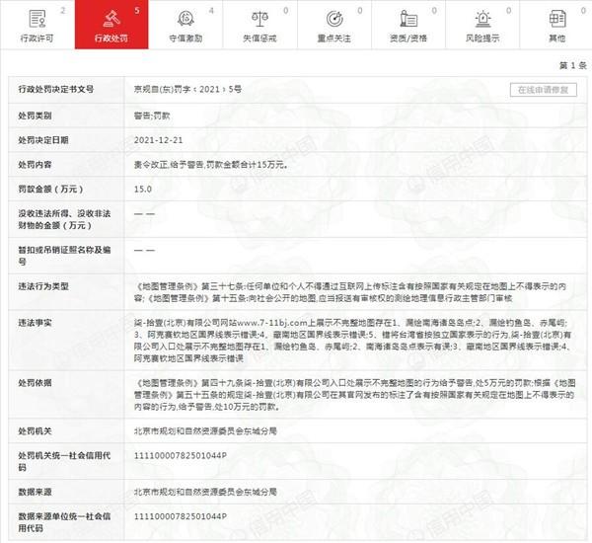The image size is (592, 543).
Task: Click the 违法事实 label
Action: (x=35, y=323)
